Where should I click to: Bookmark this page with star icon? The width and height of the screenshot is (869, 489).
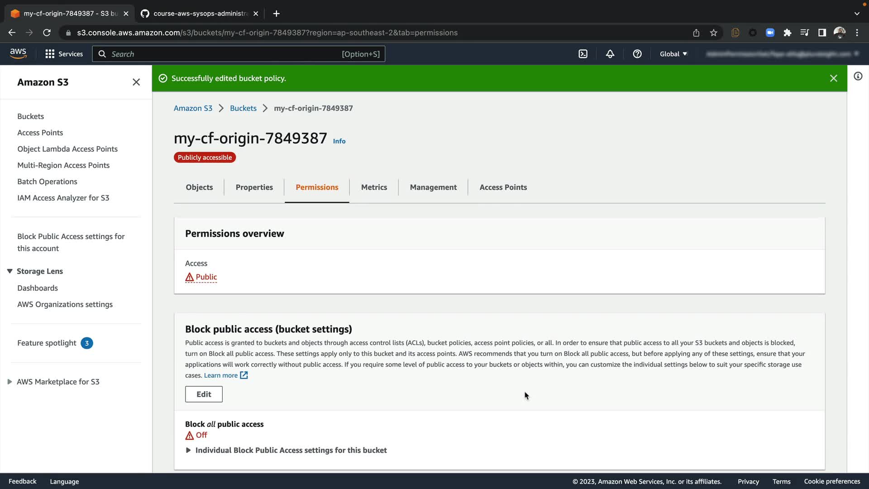click(x=714, y=33)
